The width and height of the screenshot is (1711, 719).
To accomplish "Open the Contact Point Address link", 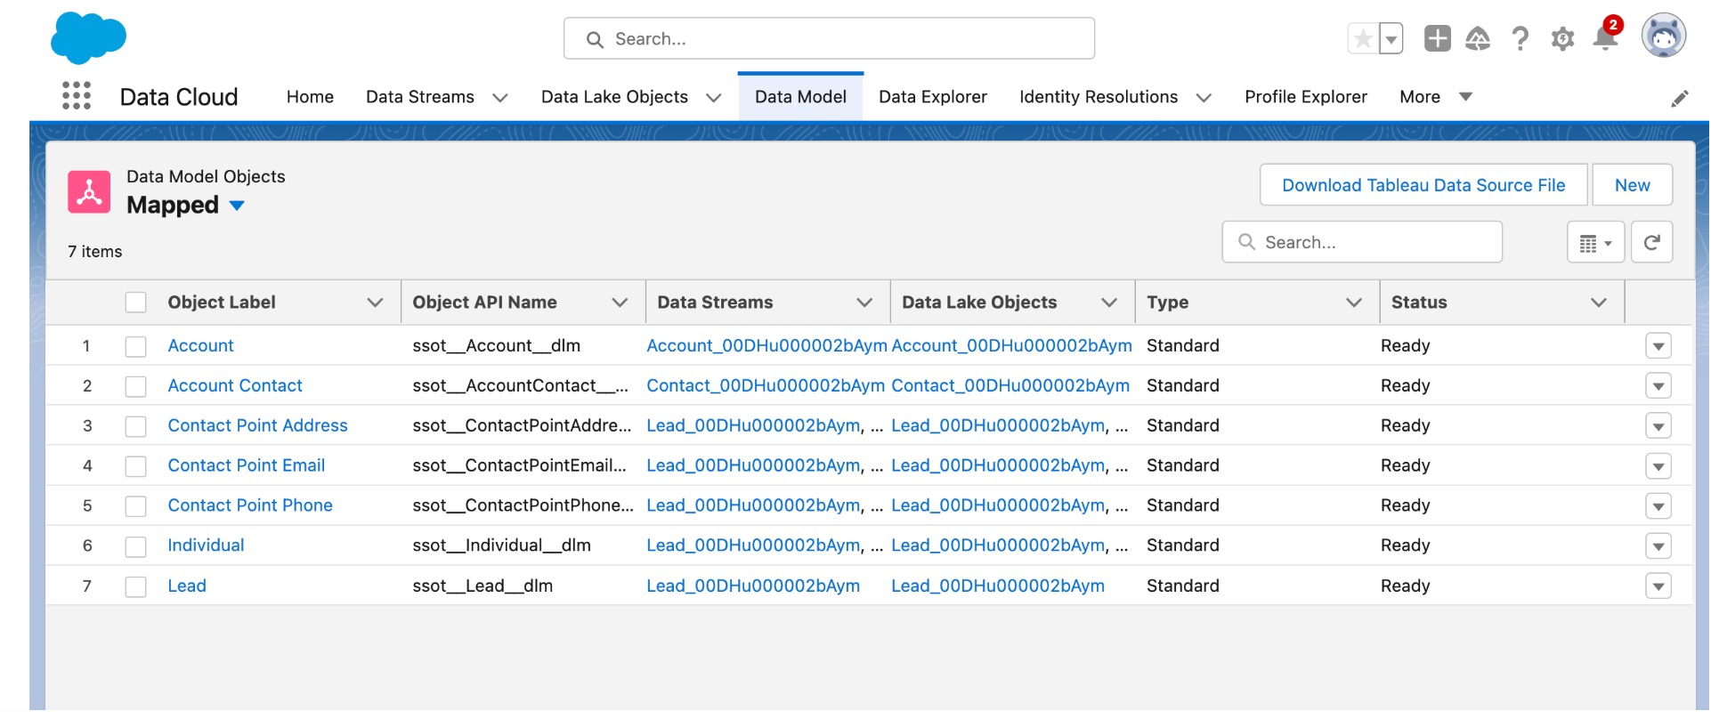I will tap(257, 426).
